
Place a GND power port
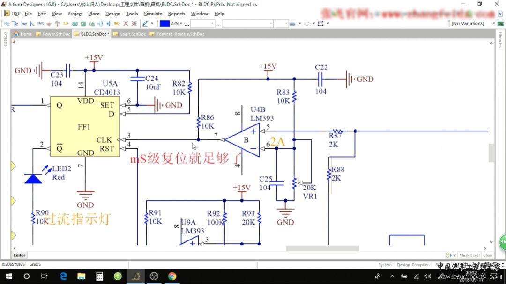click(49, 23)
